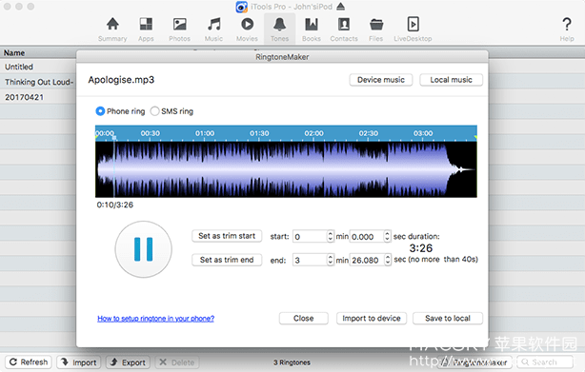Adjust the end seconds stepper

coord(388,260)
